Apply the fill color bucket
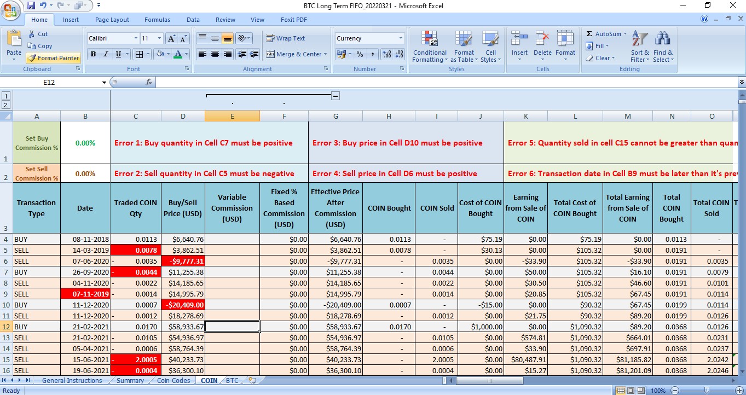 (x=159, y=54)
